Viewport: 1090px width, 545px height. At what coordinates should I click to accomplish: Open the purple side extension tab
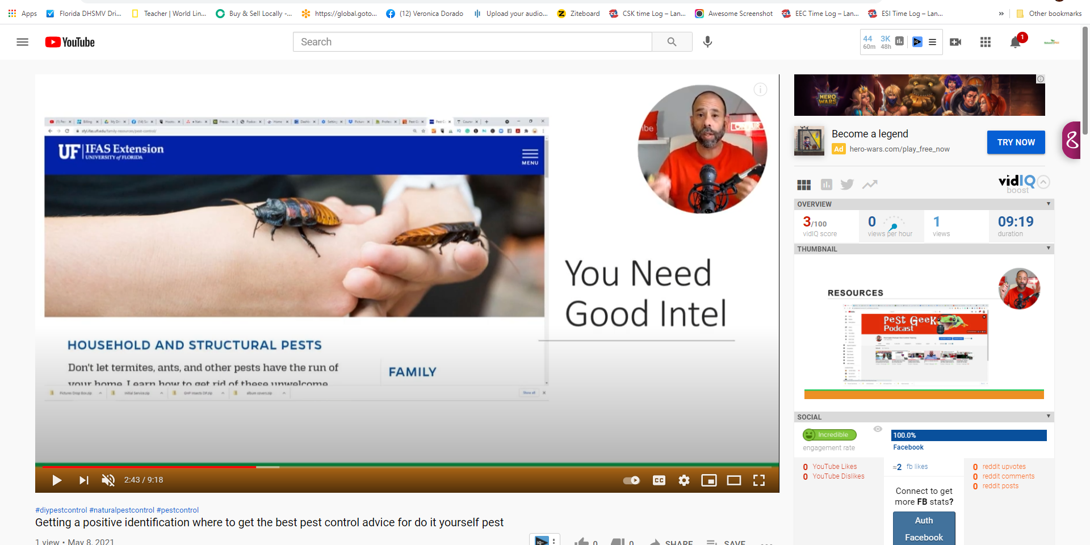point(1072,140)
